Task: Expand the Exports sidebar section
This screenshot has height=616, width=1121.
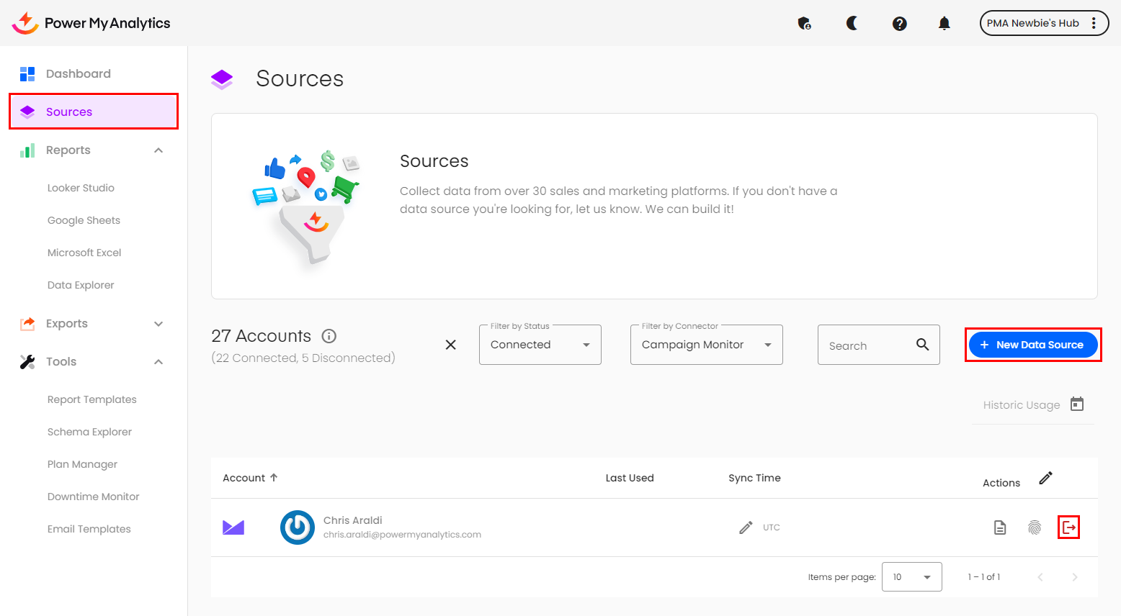Action: (x=158, y=324)
